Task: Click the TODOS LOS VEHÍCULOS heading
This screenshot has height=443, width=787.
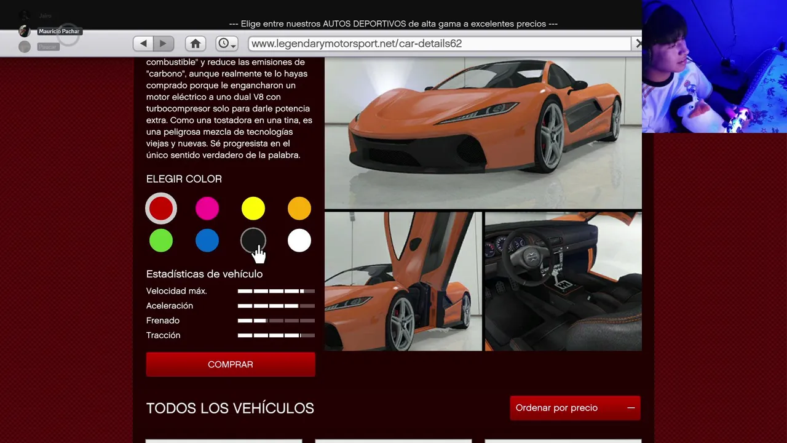Action: tap(230, 409)
